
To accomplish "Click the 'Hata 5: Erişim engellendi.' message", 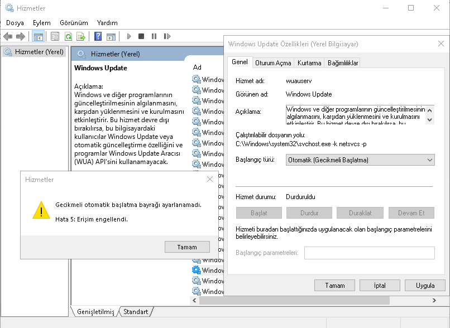I will point(92,219).
